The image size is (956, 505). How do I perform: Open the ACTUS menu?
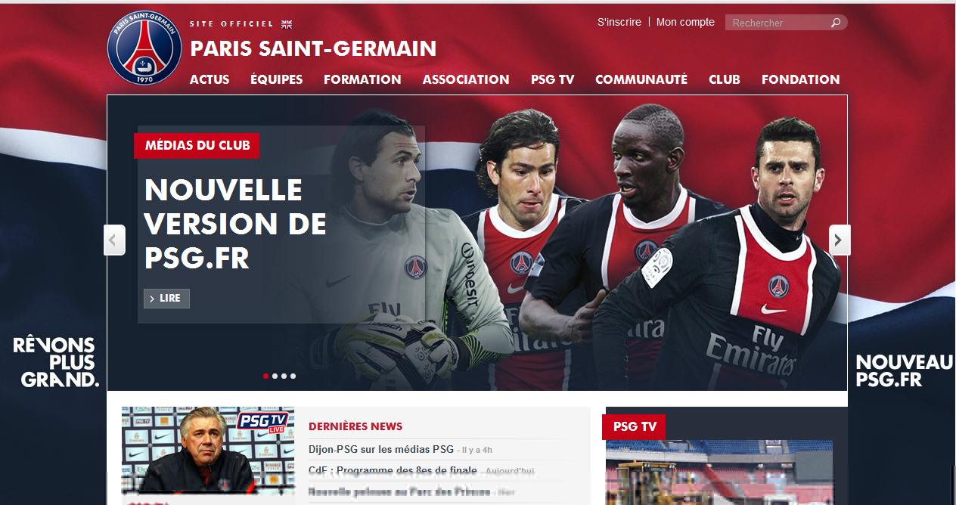[210, 79]
